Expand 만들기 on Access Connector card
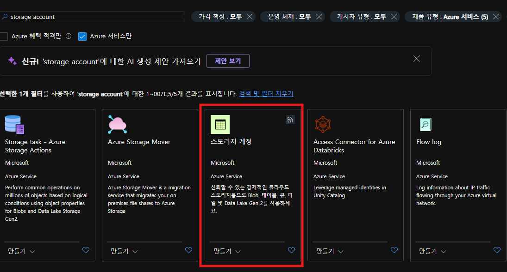 click(330, 251)
